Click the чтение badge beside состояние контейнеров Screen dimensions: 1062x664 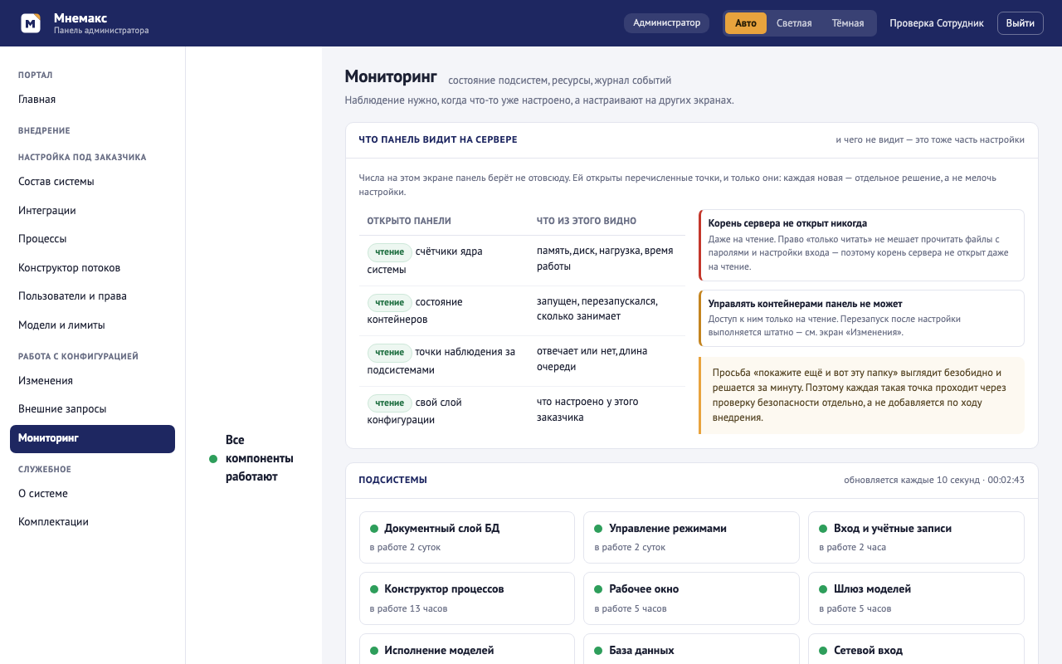click(390, 302)
